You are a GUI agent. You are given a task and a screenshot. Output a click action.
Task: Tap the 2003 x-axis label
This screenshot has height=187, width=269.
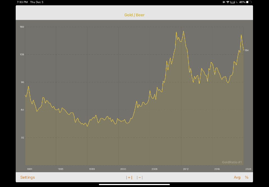tap(123, 169)
